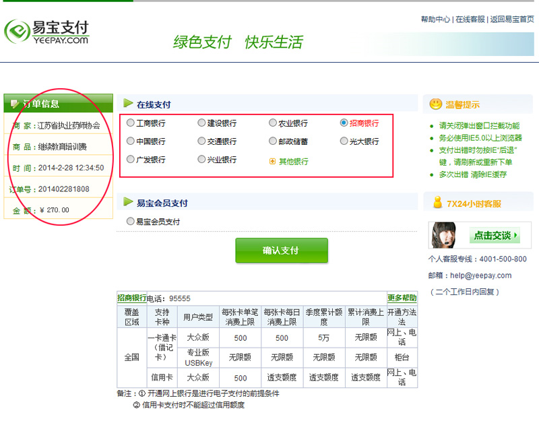The height and width of the screenshot is (421, 539).
Task: Click tip 务必使用IE5.0以上浏览器
Action: coord(480,138)
